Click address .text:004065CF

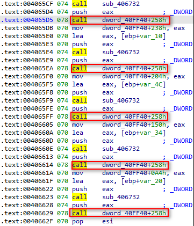(27, 4)
